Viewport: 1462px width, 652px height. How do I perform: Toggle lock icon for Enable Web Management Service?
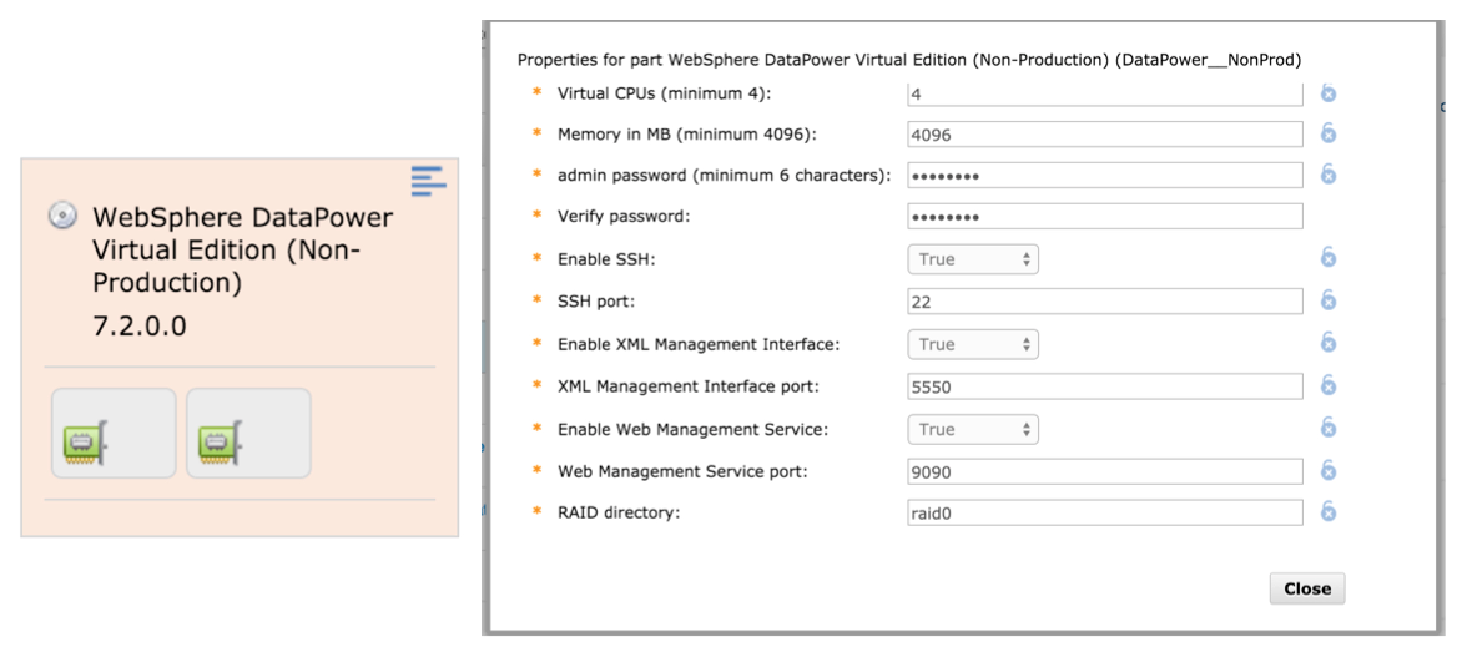pyautogui.click(x=1329, y=427)
